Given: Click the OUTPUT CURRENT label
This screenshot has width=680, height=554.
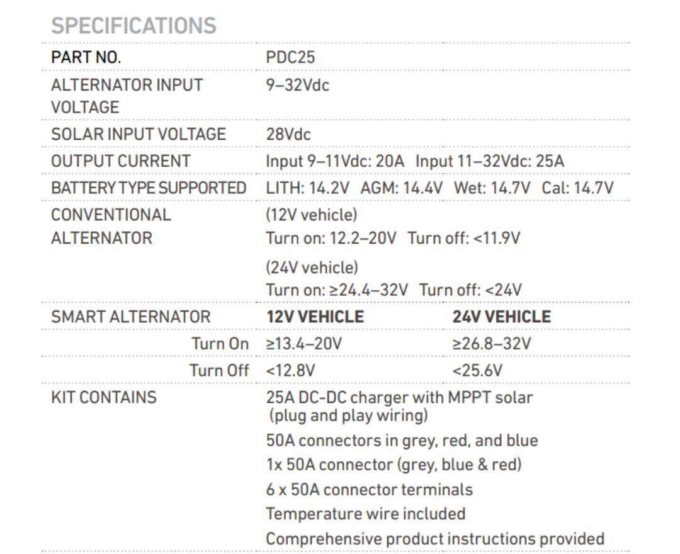Looking at the screenshot, I should point(120,161).
